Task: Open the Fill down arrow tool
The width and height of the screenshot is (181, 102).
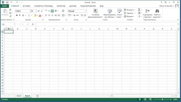Action: coord(139,13)
